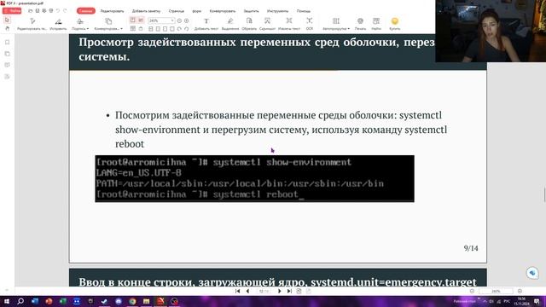This screenshot has width=546, height=307.
Task: Click the bottom zoom percentage field
Action: [x=496, y=291]
